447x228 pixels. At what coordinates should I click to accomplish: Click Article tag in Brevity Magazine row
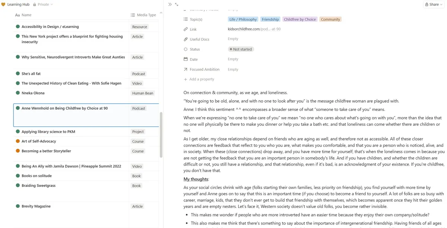pos(137,206)
